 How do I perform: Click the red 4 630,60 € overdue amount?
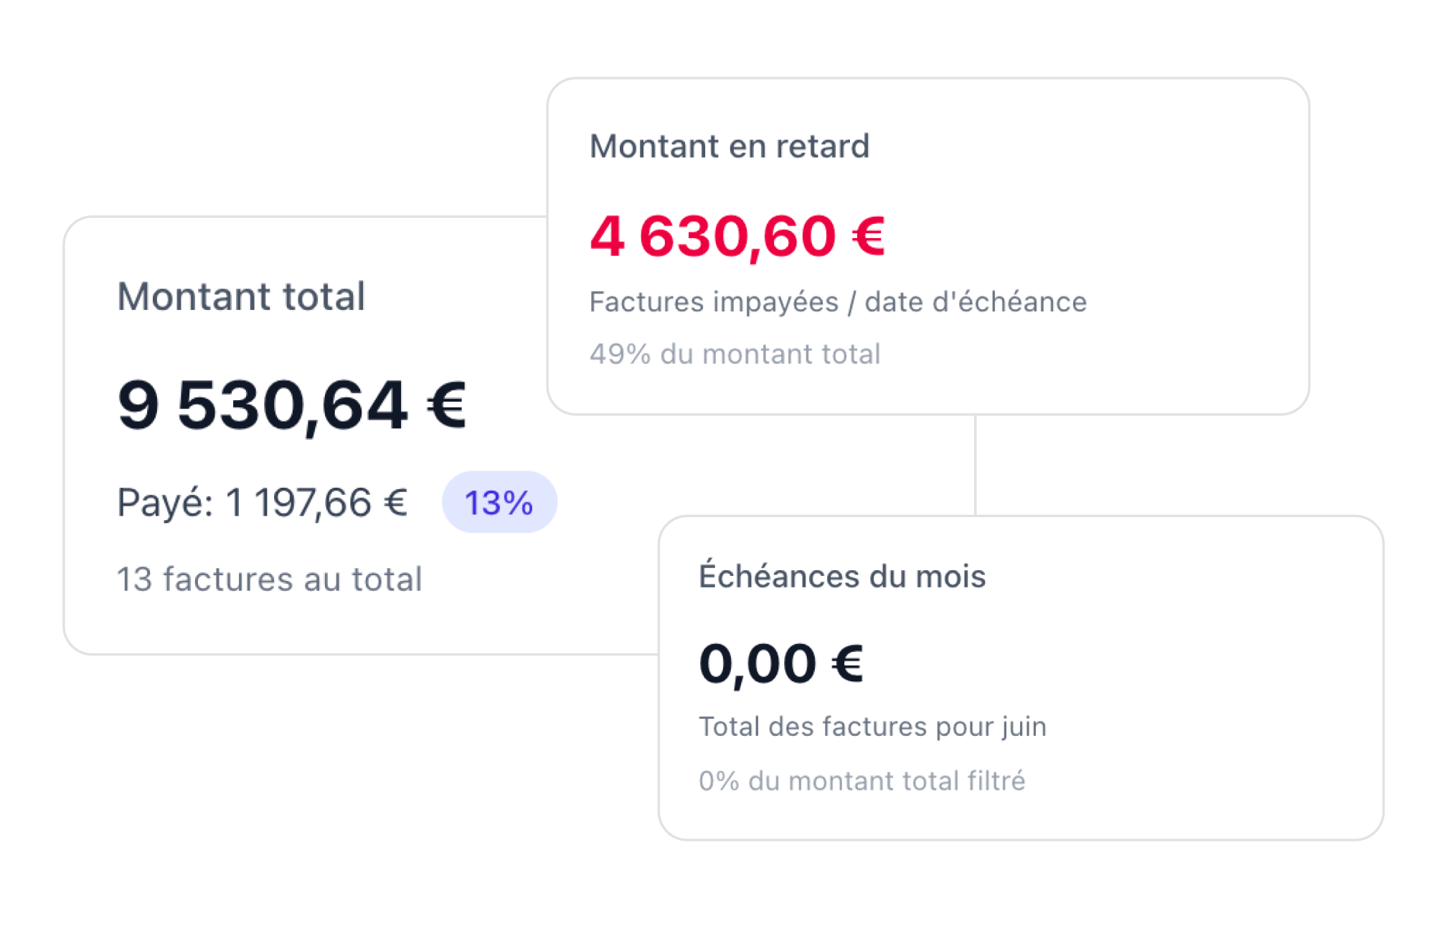click(x=737, y=236)
